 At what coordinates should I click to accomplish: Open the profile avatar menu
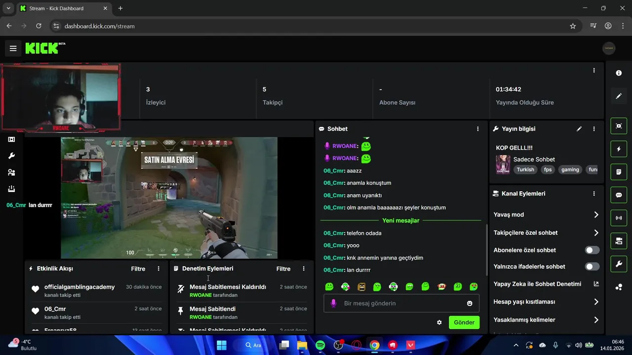point(609,48)
